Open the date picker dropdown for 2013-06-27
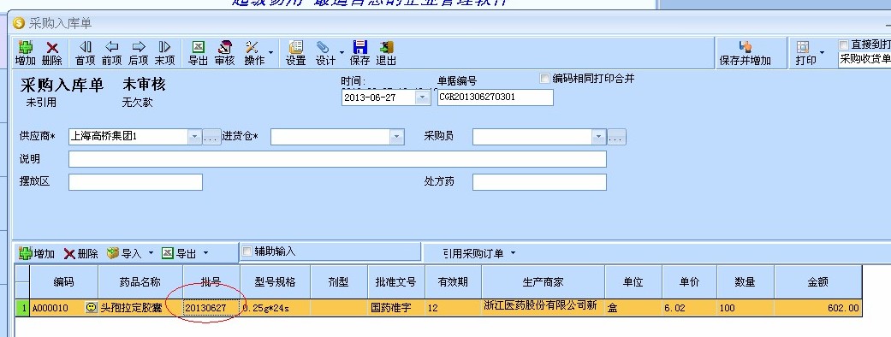 tap(422, 98)
